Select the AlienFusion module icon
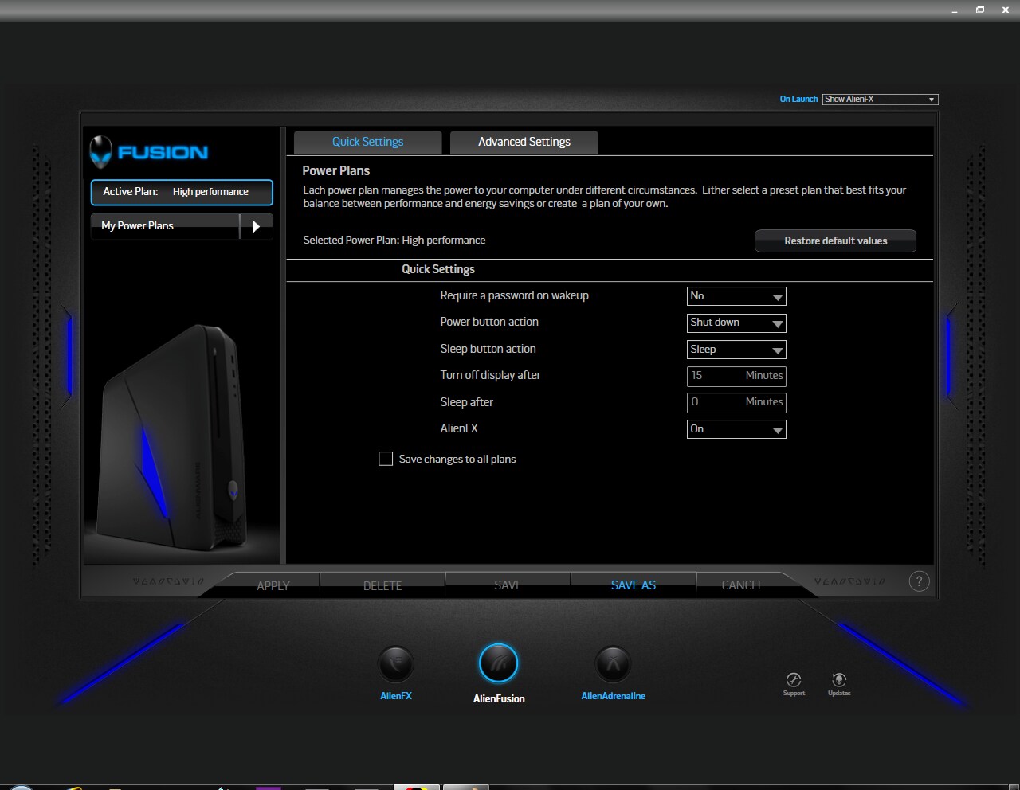This screenshot has height=790, width=1020. (x=499, y=663)
